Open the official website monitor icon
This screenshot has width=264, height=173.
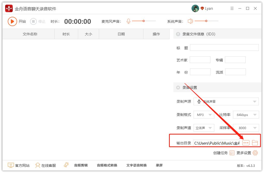[11, 165]
